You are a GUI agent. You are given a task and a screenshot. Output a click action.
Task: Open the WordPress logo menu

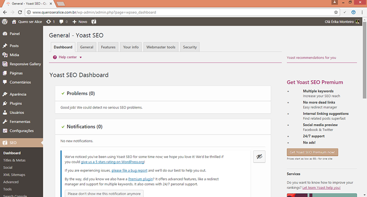4,22
